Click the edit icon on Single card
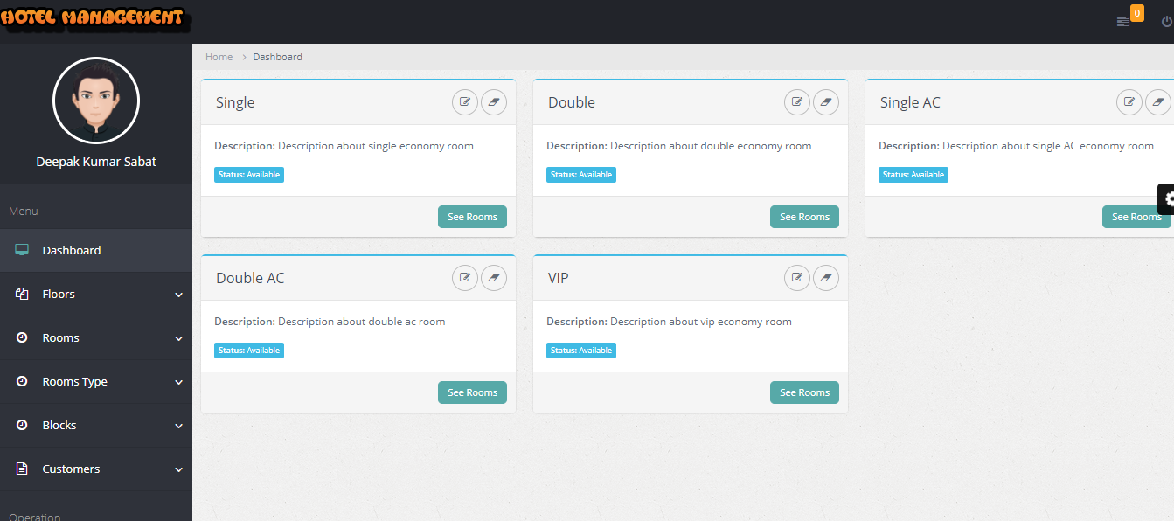The height and width of the screenshot is (521, 1174). pos(465,102)
